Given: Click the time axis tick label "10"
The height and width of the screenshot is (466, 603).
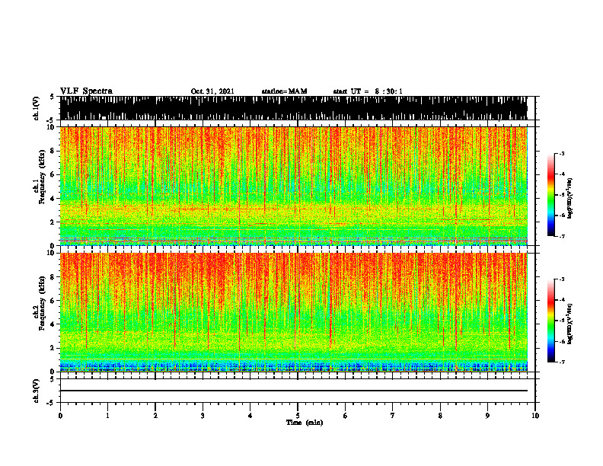Looking at the screenshot, I should point(535,416).
